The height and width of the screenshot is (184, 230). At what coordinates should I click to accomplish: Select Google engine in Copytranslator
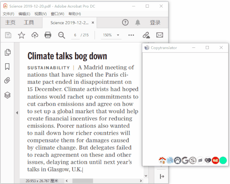click(x=185, y=160)
